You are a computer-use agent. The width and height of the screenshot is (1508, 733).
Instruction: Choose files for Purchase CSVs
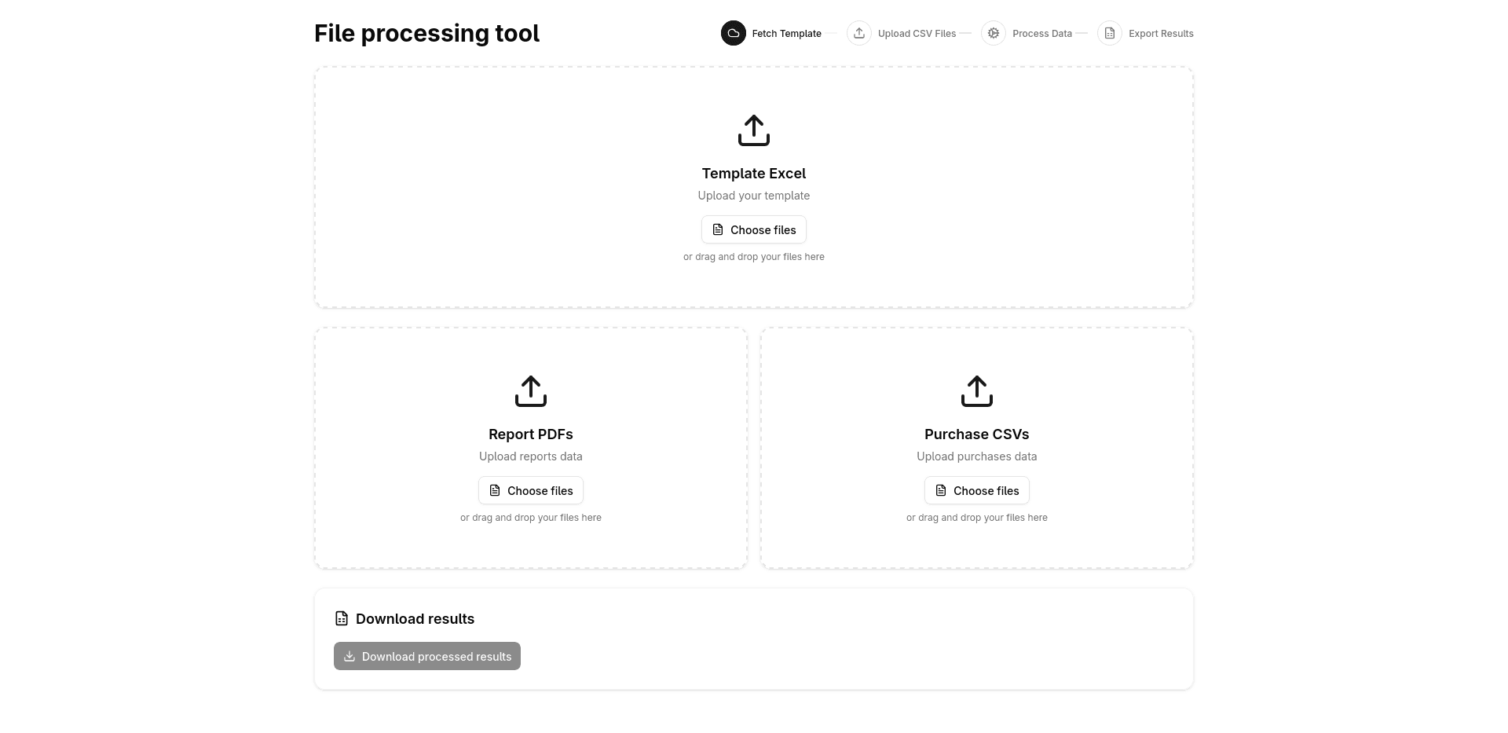(977, 491)
